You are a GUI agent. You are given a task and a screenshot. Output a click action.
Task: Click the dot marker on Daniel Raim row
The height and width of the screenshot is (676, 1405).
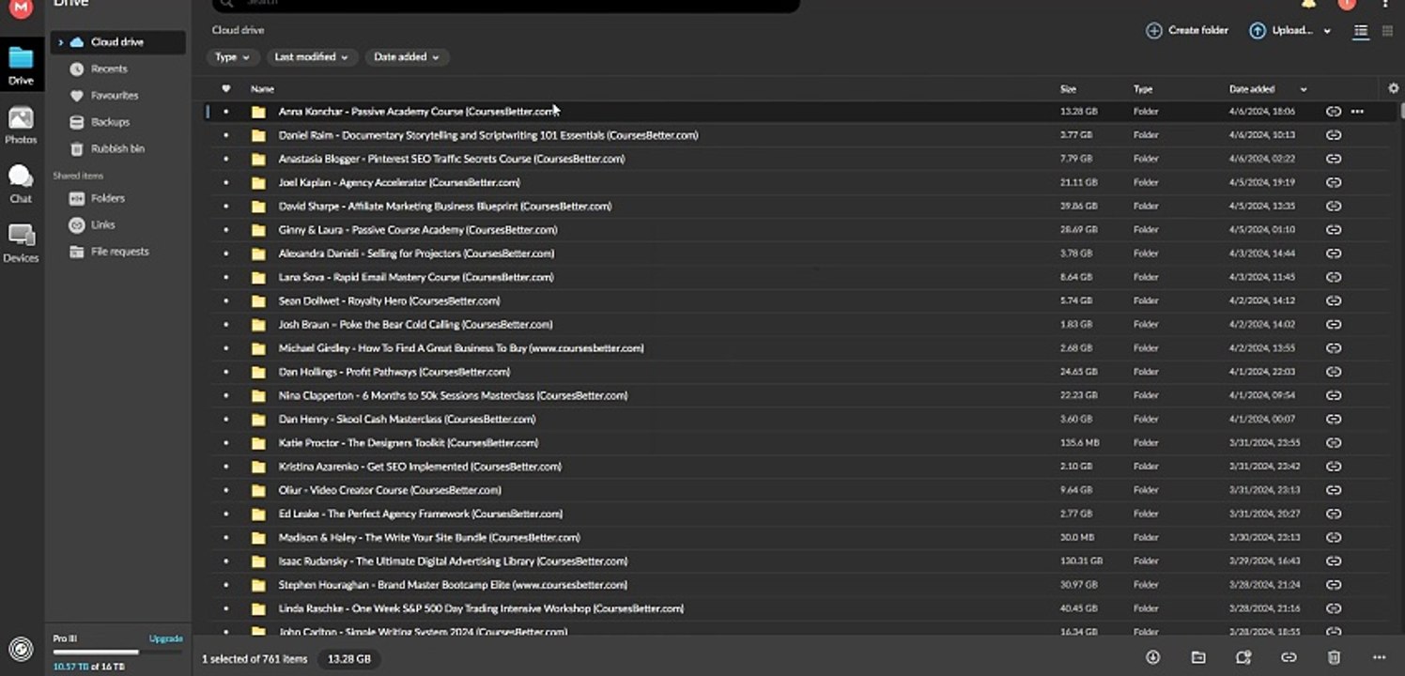pos(225,135)
